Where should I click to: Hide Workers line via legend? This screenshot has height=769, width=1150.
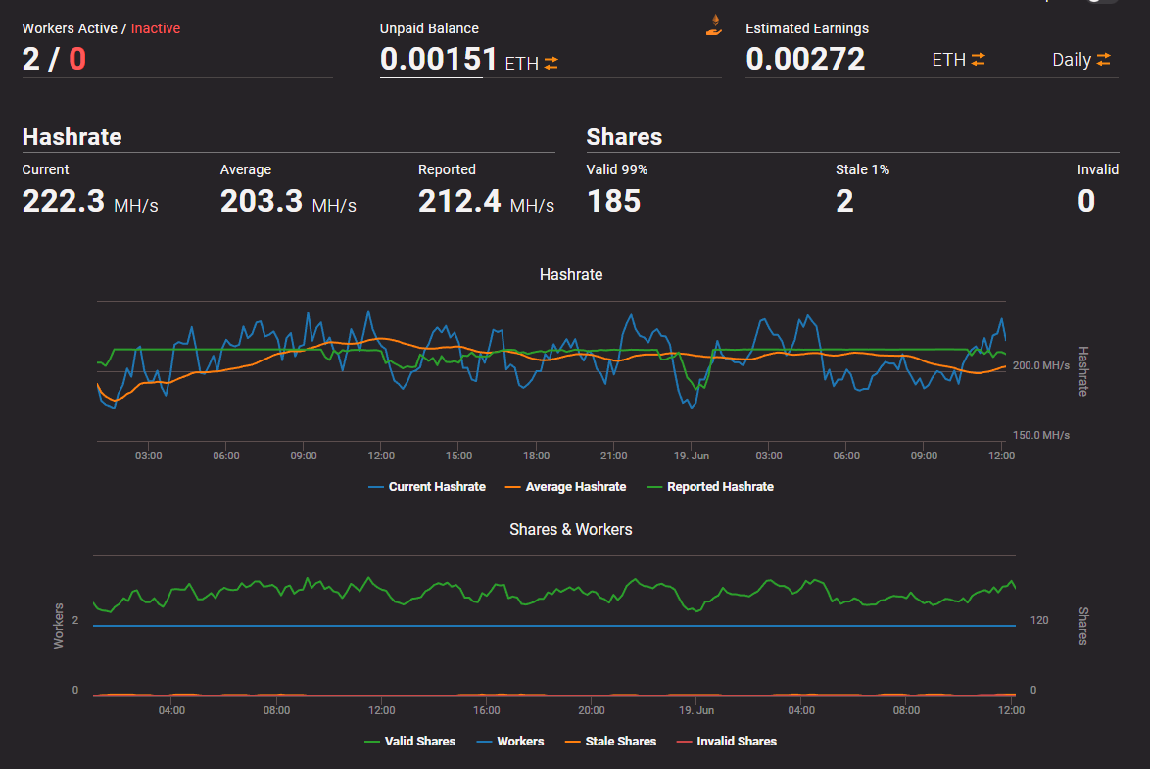510,742
